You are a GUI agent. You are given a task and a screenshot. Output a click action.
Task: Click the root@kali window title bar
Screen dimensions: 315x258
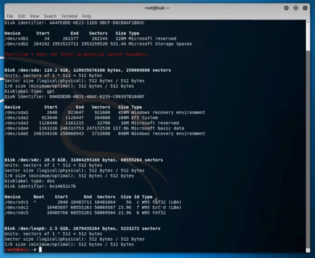(156, 8)
